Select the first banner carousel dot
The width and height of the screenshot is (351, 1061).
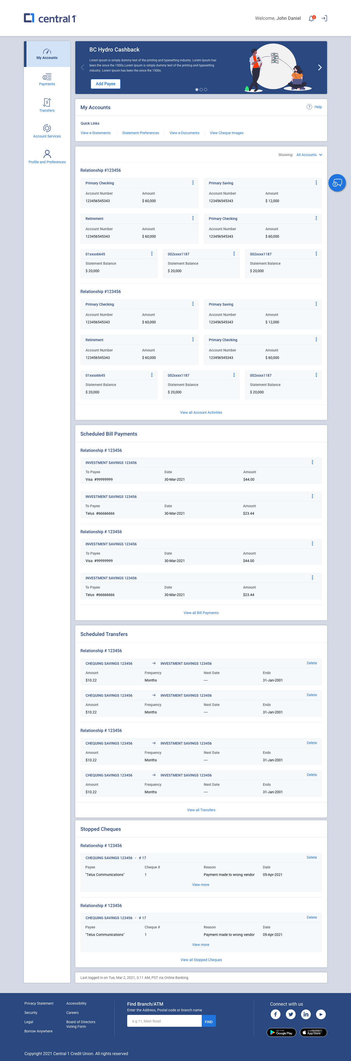click(x=197, y=89)
